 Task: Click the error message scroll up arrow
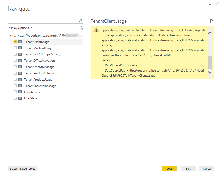pyautogui.click(x=210, y=33)
